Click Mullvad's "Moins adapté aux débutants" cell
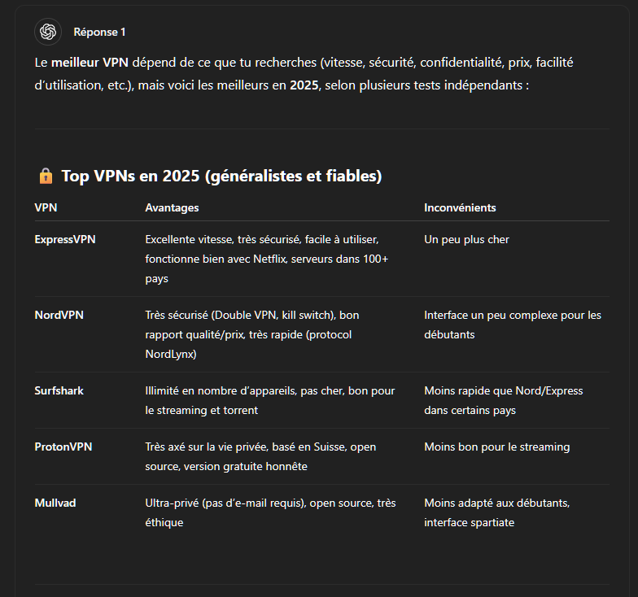Image resolution: width=638 pixels, height=597 pixels. tap(496, 512)
